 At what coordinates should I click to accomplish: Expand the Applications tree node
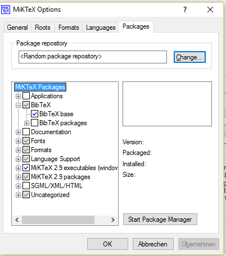click(x=18, y=96)
